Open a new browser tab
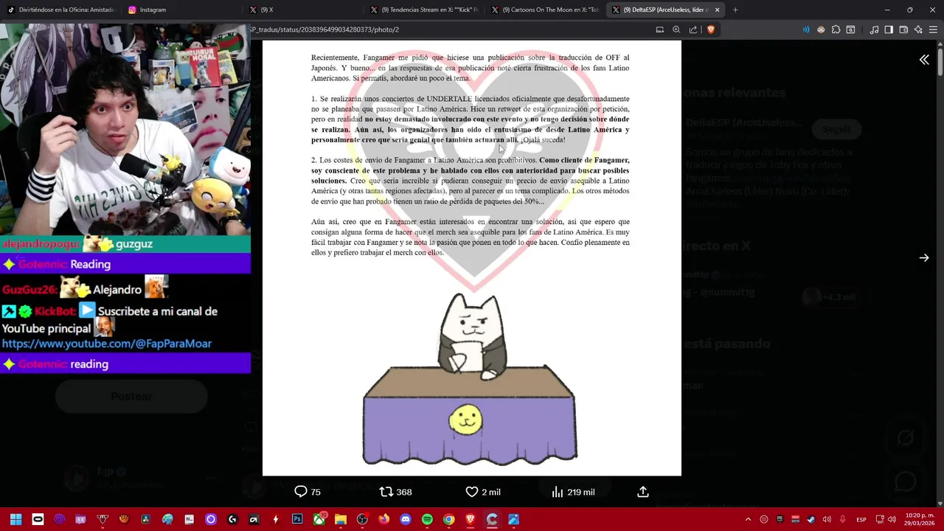This screenshot has height=531, width=944. coord(735,10)
